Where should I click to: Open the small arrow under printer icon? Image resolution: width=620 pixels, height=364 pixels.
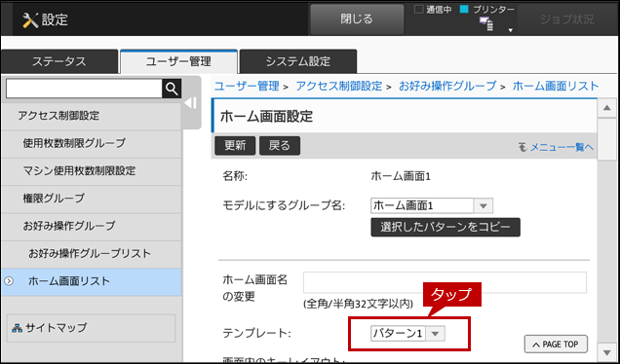coord(511,30)
